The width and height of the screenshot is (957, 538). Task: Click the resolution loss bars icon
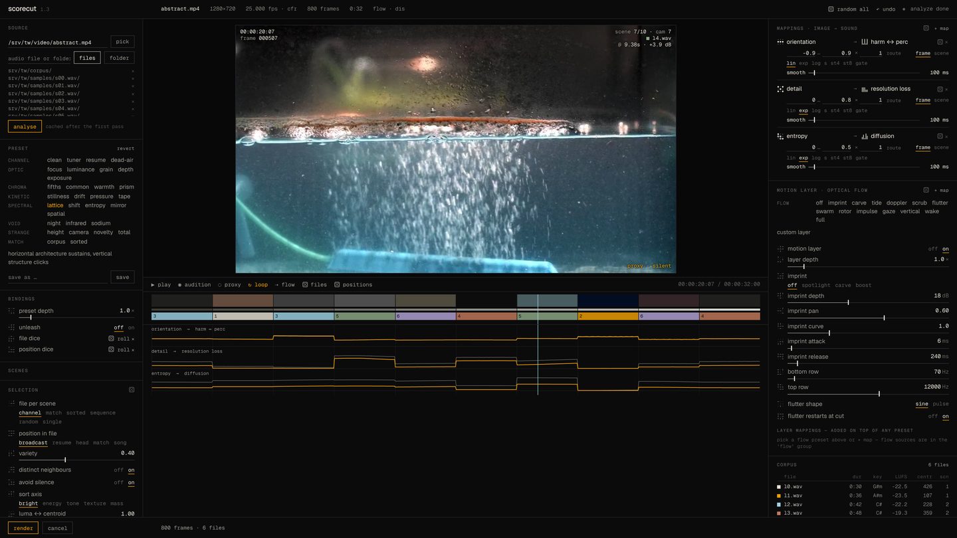(x=865, y=89)
